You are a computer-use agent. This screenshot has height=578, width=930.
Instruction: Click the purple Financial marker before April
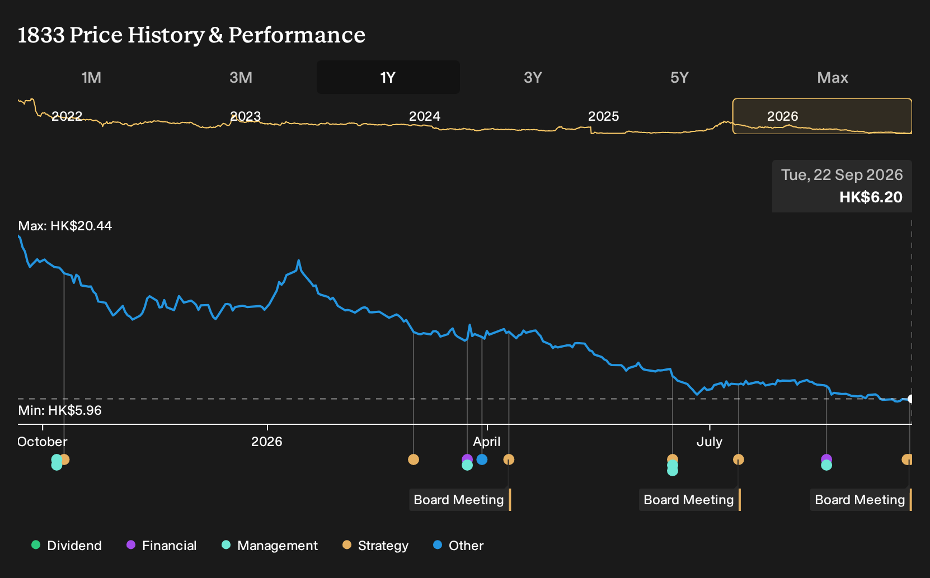click(x=467, y=458)
